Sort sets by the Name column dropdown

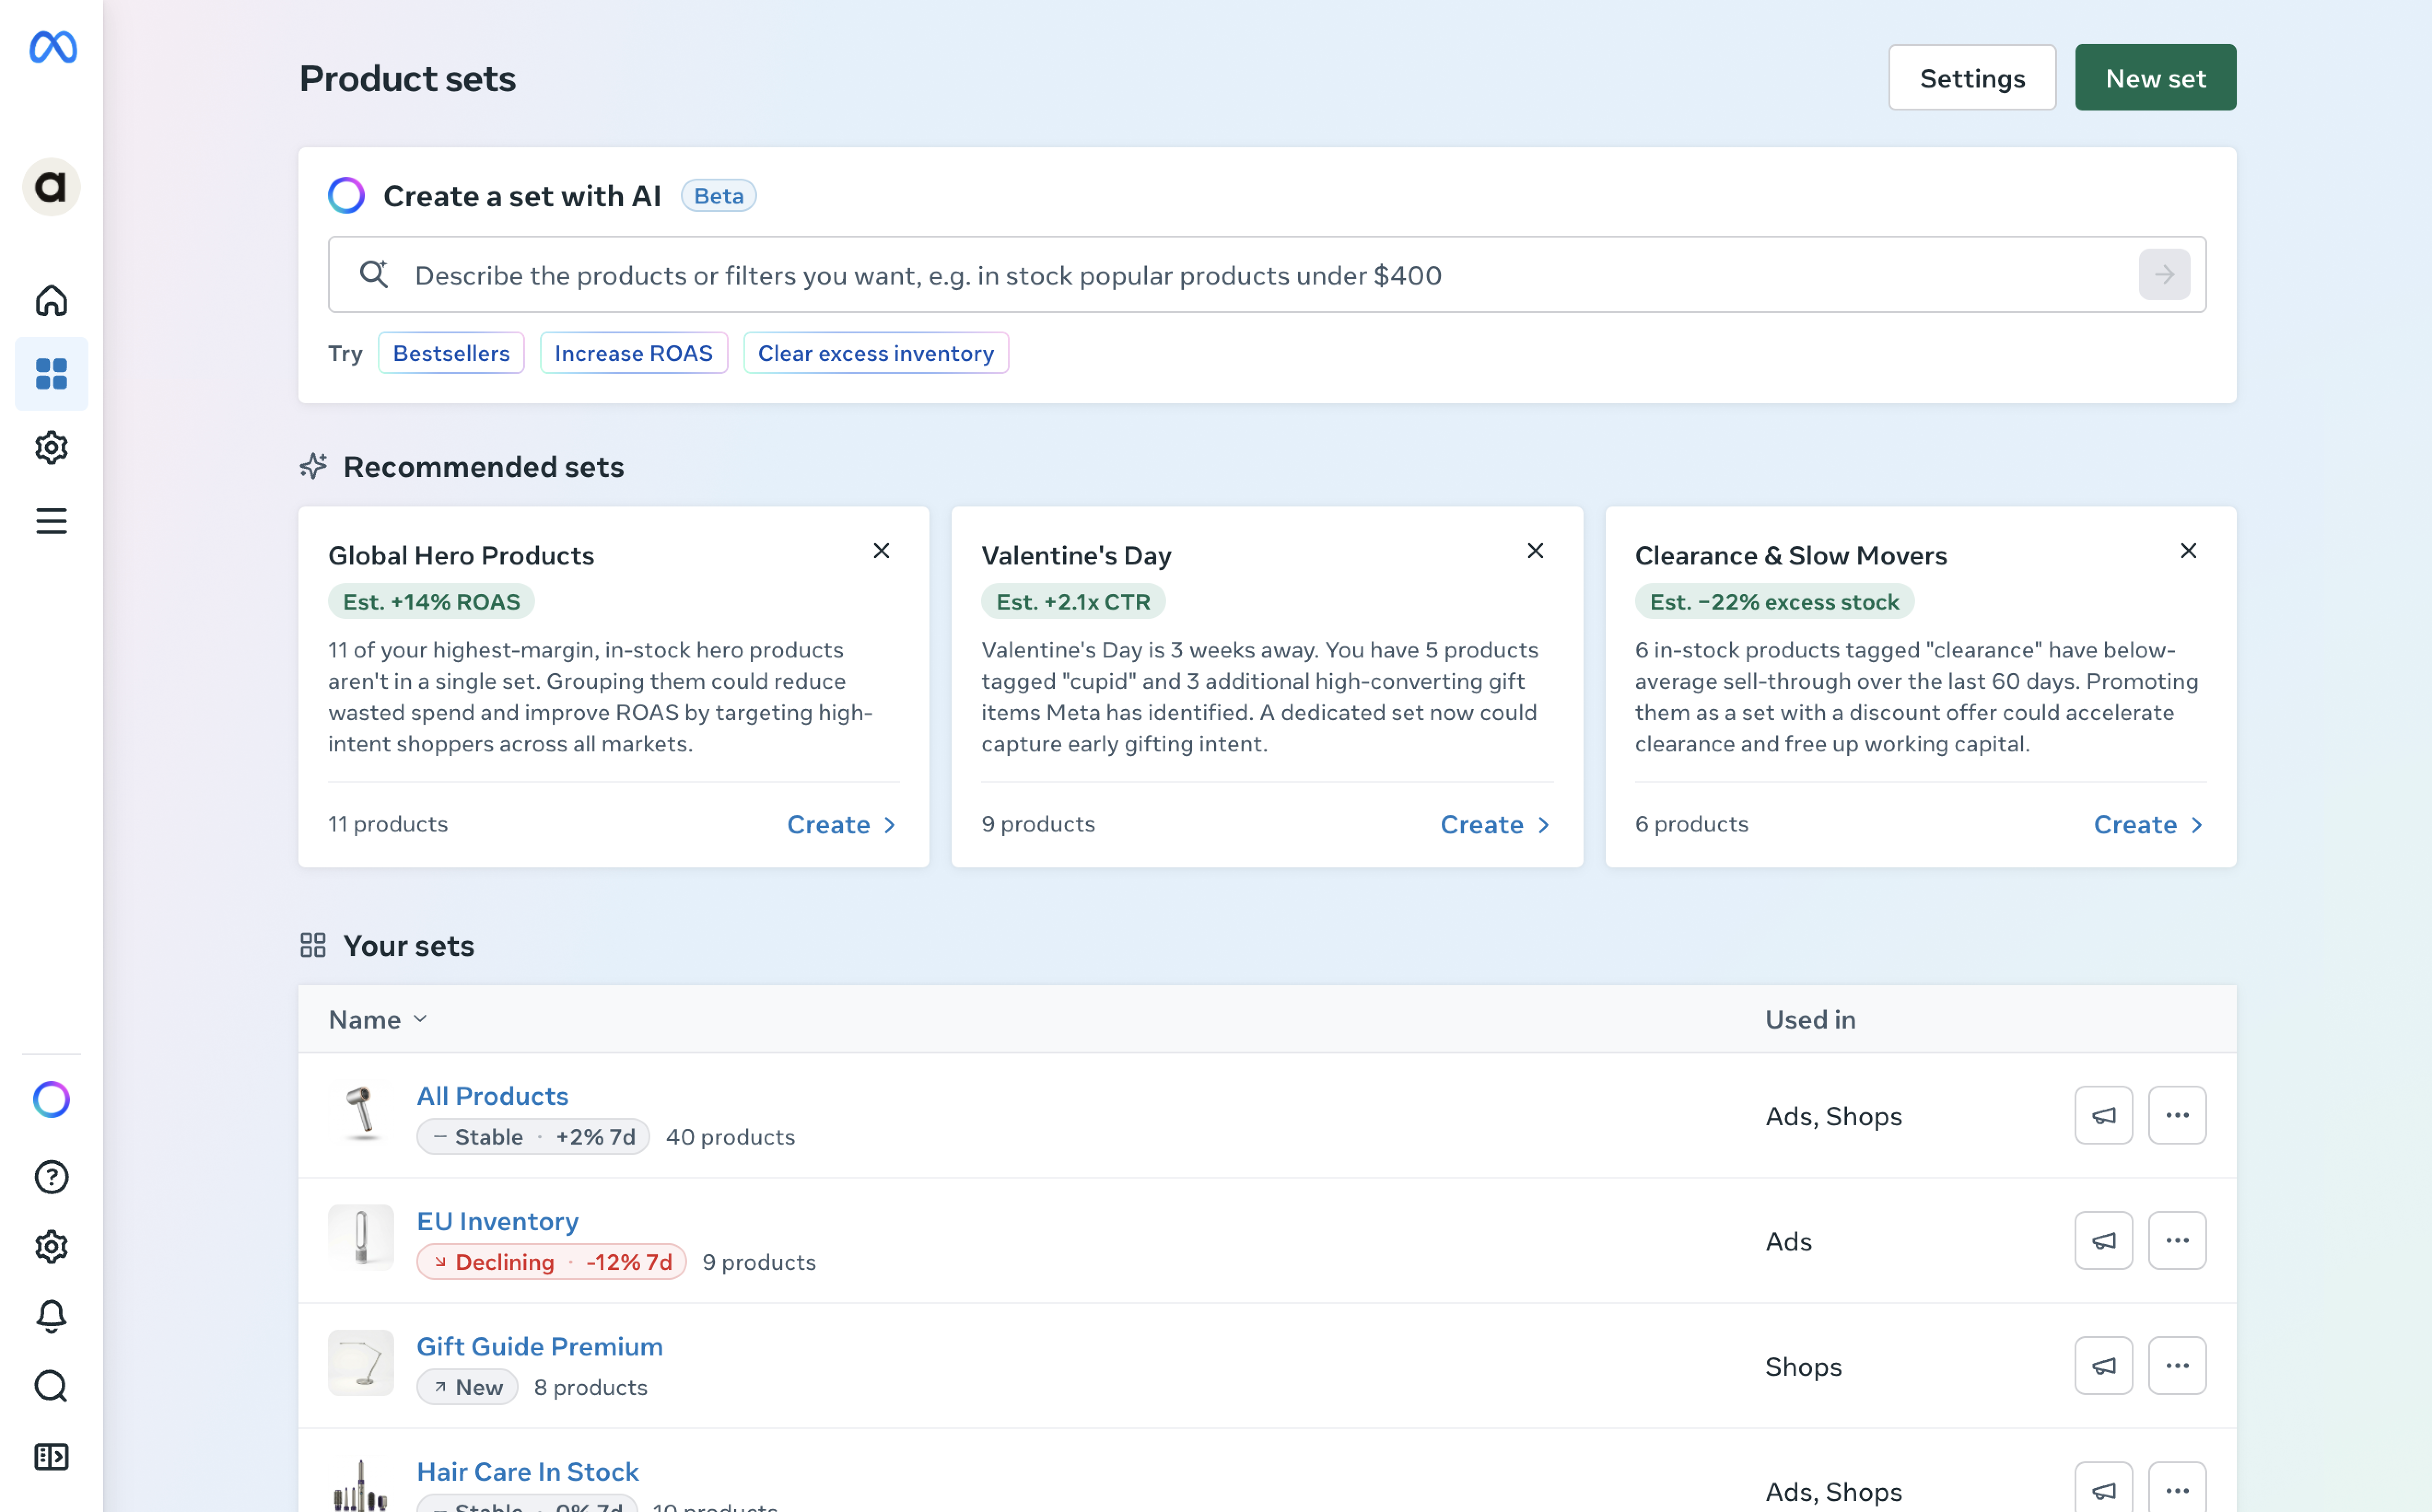click(378, 1019)
